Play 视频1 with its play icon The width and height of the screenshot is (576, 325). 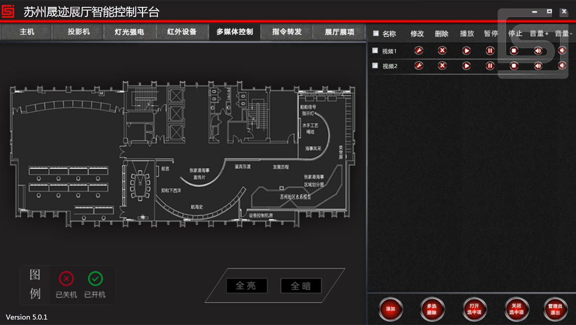tap(466, 50)
